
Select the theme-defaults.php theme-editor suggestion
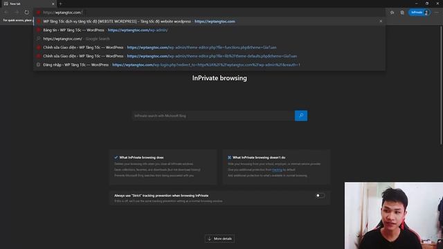[x=209, y=56]
